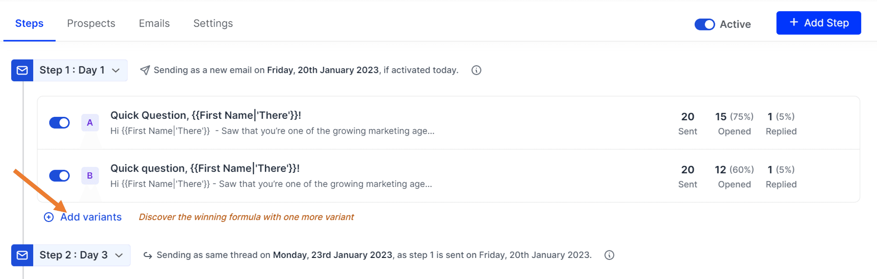Click the Add Step button

(x=818, y=22)
